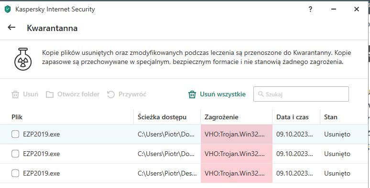The image size is (370, 188).
Task: Click third row's VHO:Trojan.Win32 threat cell
Action: [x=237, y=173]
